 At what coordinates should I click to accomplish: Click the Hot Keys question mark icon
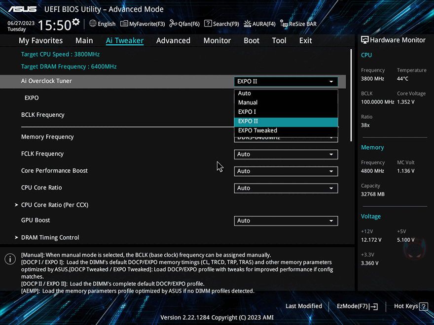[x=424, y=306]
